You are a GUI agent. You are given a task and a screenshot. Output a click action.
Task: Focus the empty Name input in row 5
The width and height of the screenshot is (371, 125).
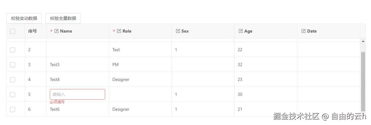tap(77, 94)
